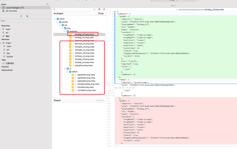Click branch icon beside hiyDev
Image resolution: width=237 pixels, height=149 pixels.
4,57
